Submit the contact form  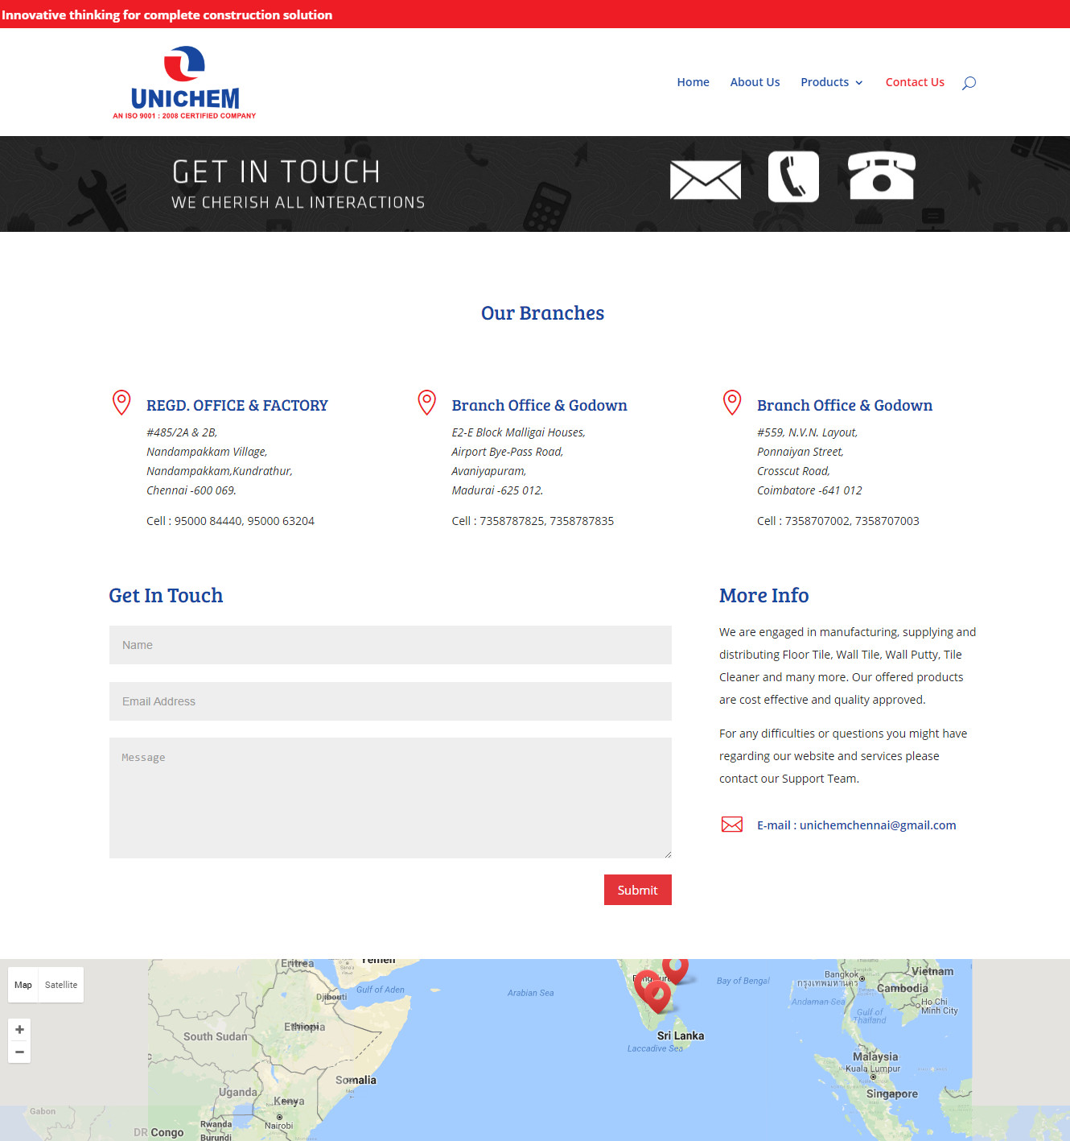tap(638, 890)
